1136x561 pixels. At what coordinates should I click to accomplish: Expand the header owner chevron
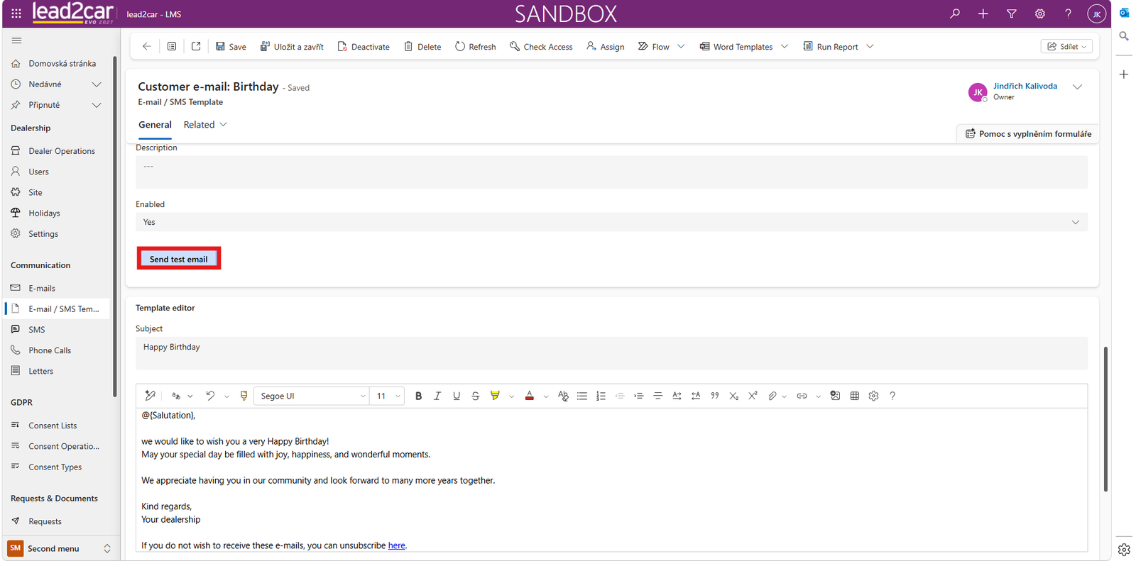[x=1077, y=87]
